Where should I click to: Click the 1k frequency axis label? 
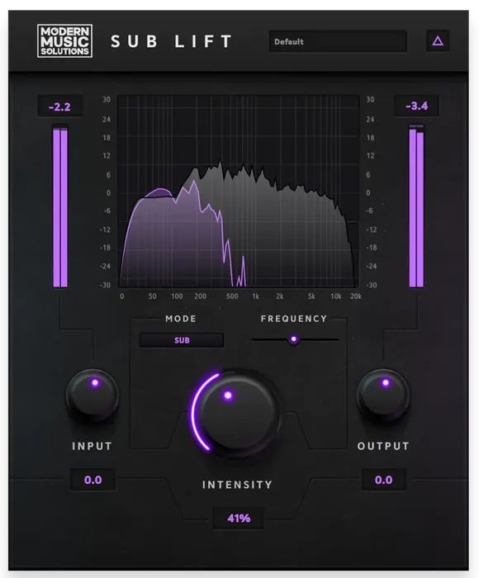pyautogui.click(x=255, y=296)
